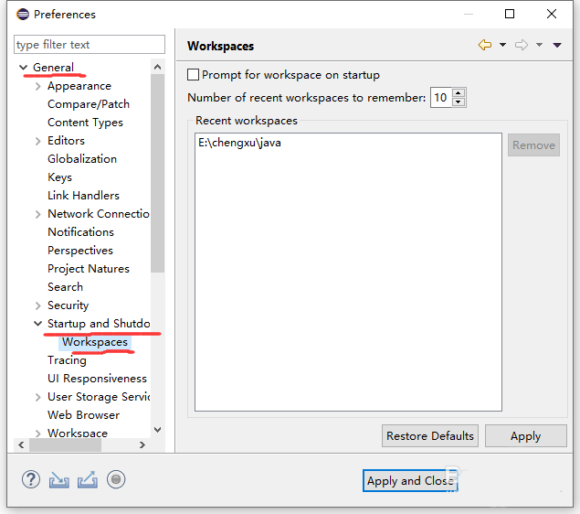The image size is (580, 514).
Task: Open the Keys preference page
Action: 59,177
